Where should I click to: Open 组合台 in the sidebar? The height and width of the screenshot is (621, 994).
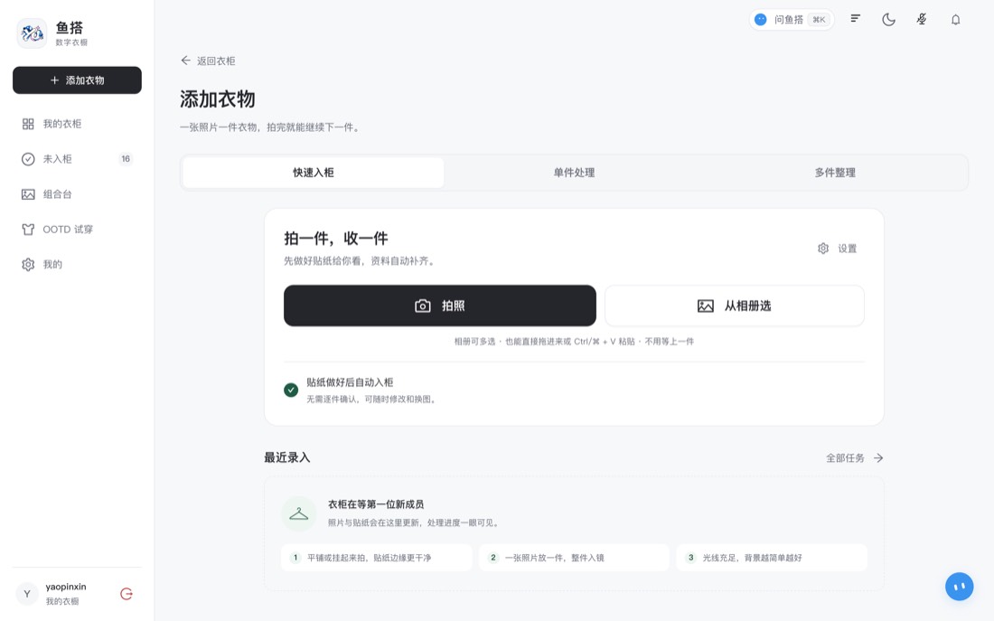pyautogui.click(x=78, y=194)
